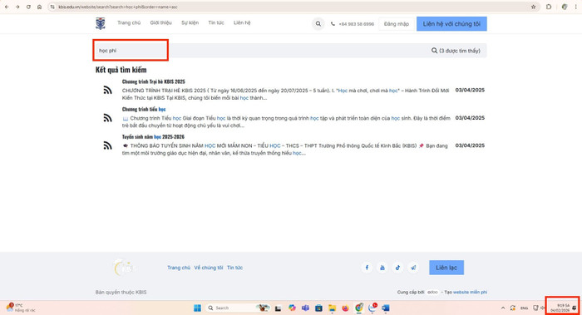Screen dimensions: 582x315
Task: Click the footer Trang chủ link
Action: pyautogui.click(x=179, y=268)
